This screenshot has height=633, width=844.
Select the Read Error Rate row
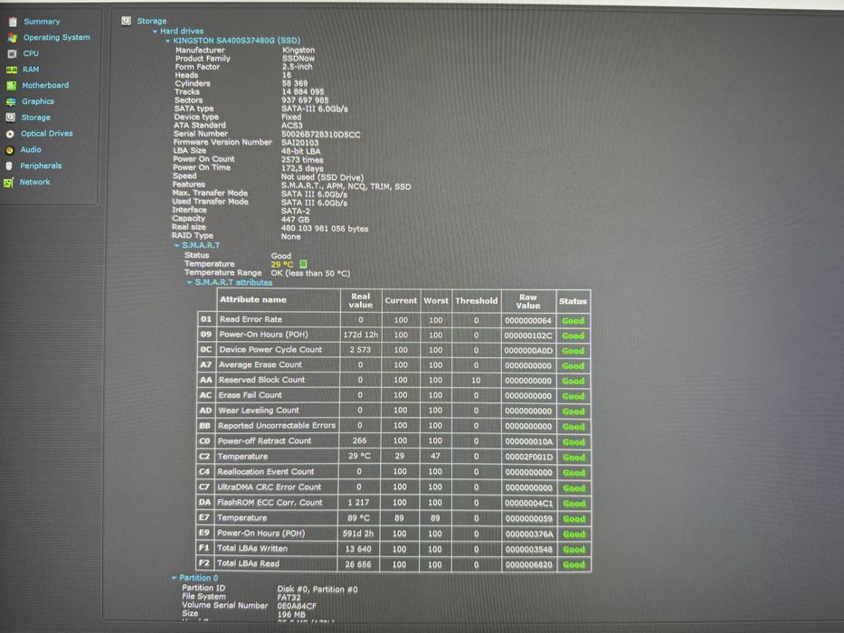pos(394,320)
